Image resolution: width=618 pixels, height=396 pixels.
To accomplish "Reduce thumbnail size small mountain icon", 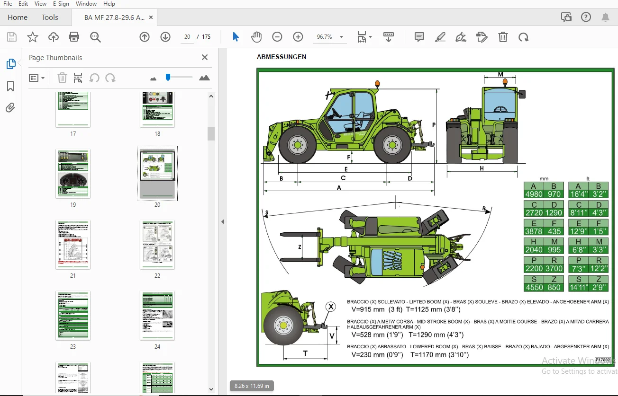I will [x=153, y=78].
